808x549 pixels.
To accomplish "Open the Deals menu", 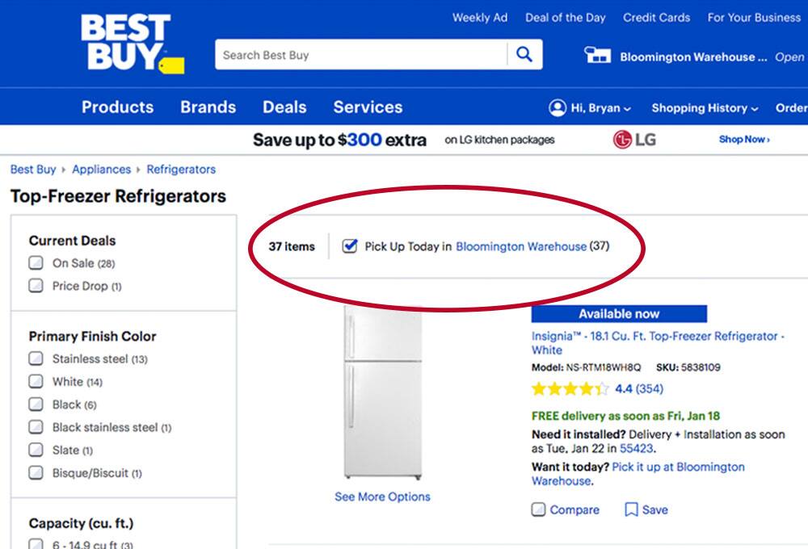I will tap(284, 107).
